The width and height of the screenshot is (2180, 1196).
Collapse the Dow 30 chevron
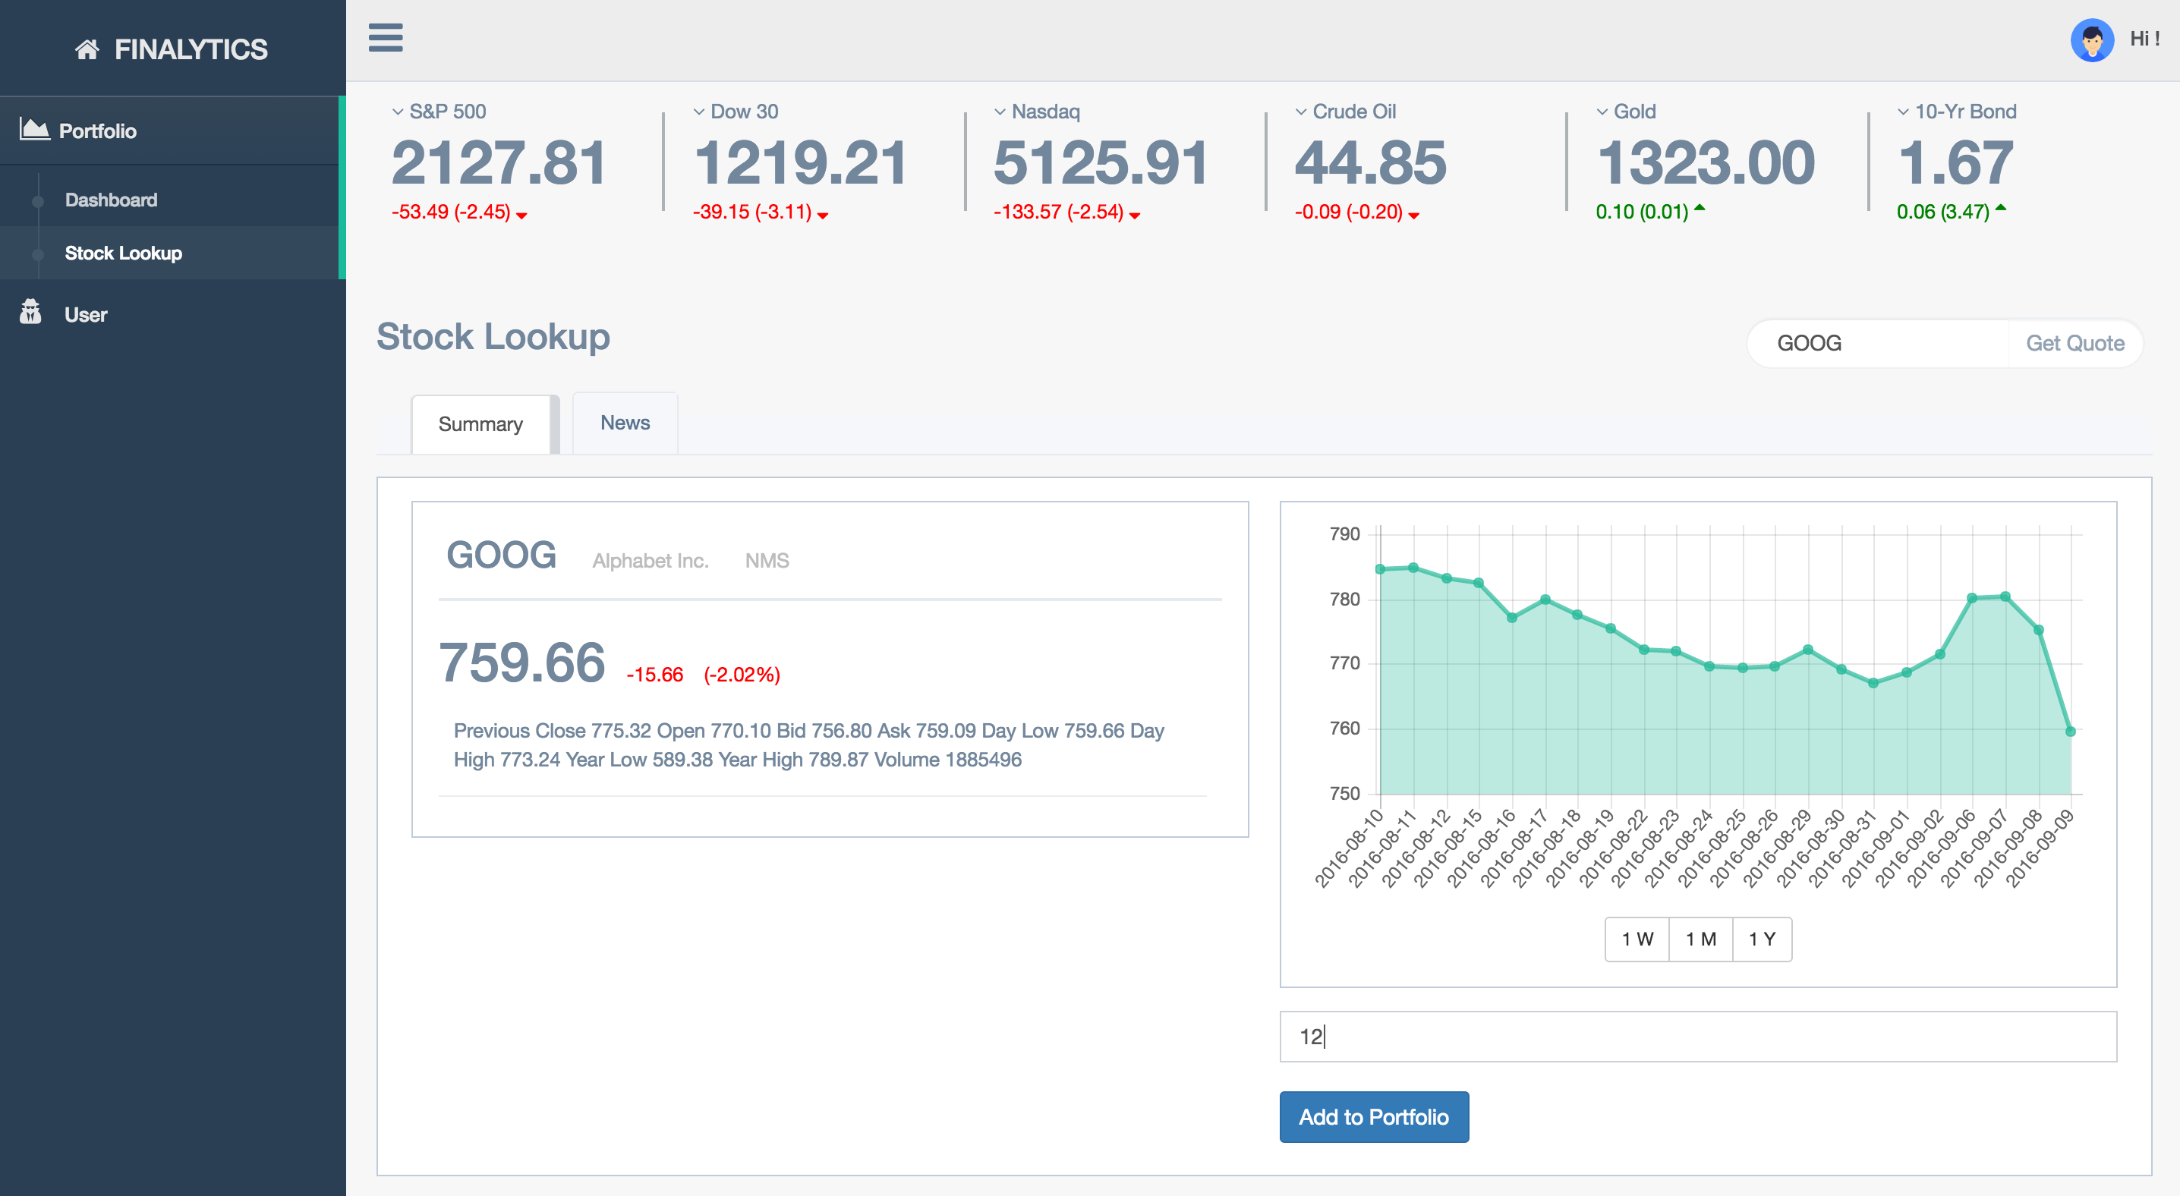[x=699, y=112]
